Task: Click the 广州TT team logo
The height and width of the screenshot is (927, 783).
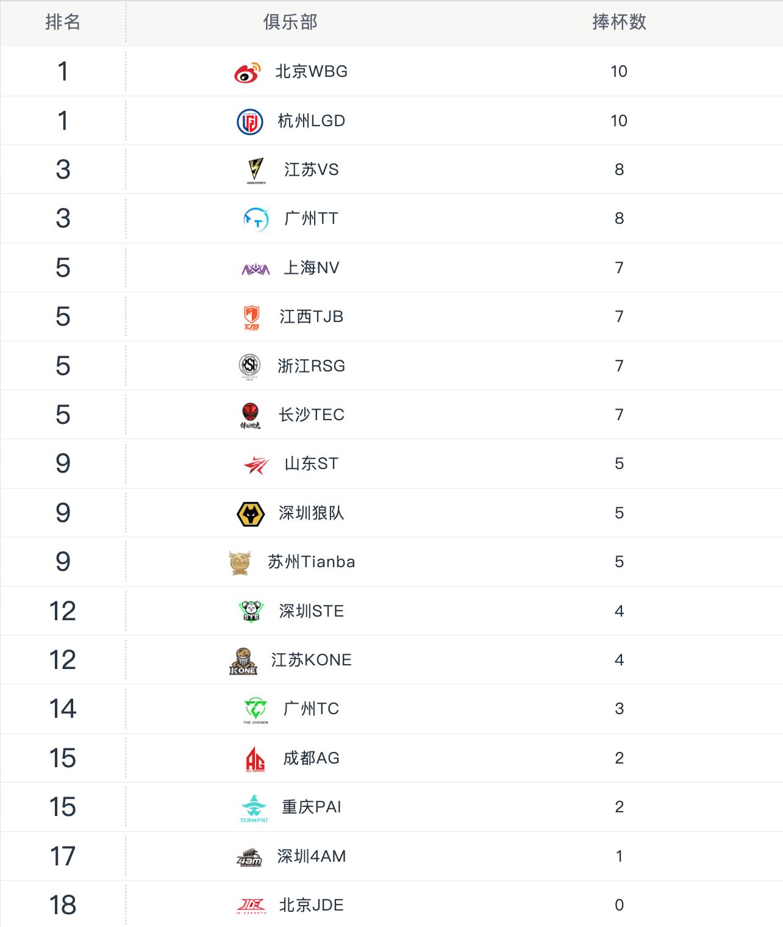Action: click(256, 219)
